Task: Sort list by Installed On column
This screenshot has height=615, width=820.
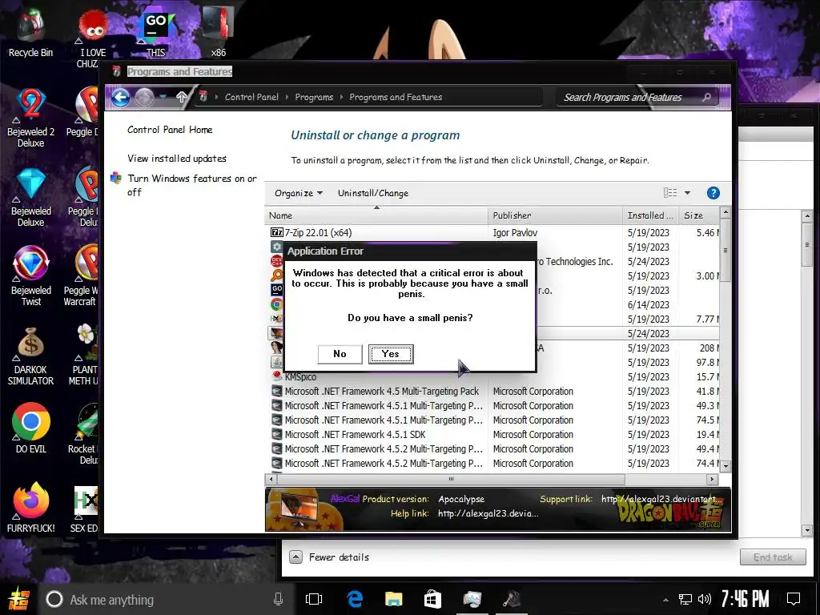Action: (651, 215)
